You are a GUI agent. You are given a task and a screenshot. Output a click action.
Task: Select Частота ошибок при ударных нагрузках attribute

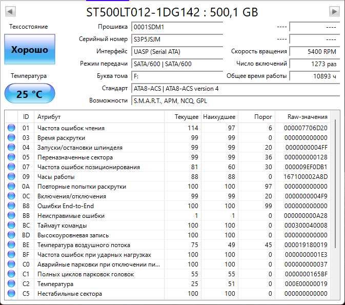click(94, 255)
